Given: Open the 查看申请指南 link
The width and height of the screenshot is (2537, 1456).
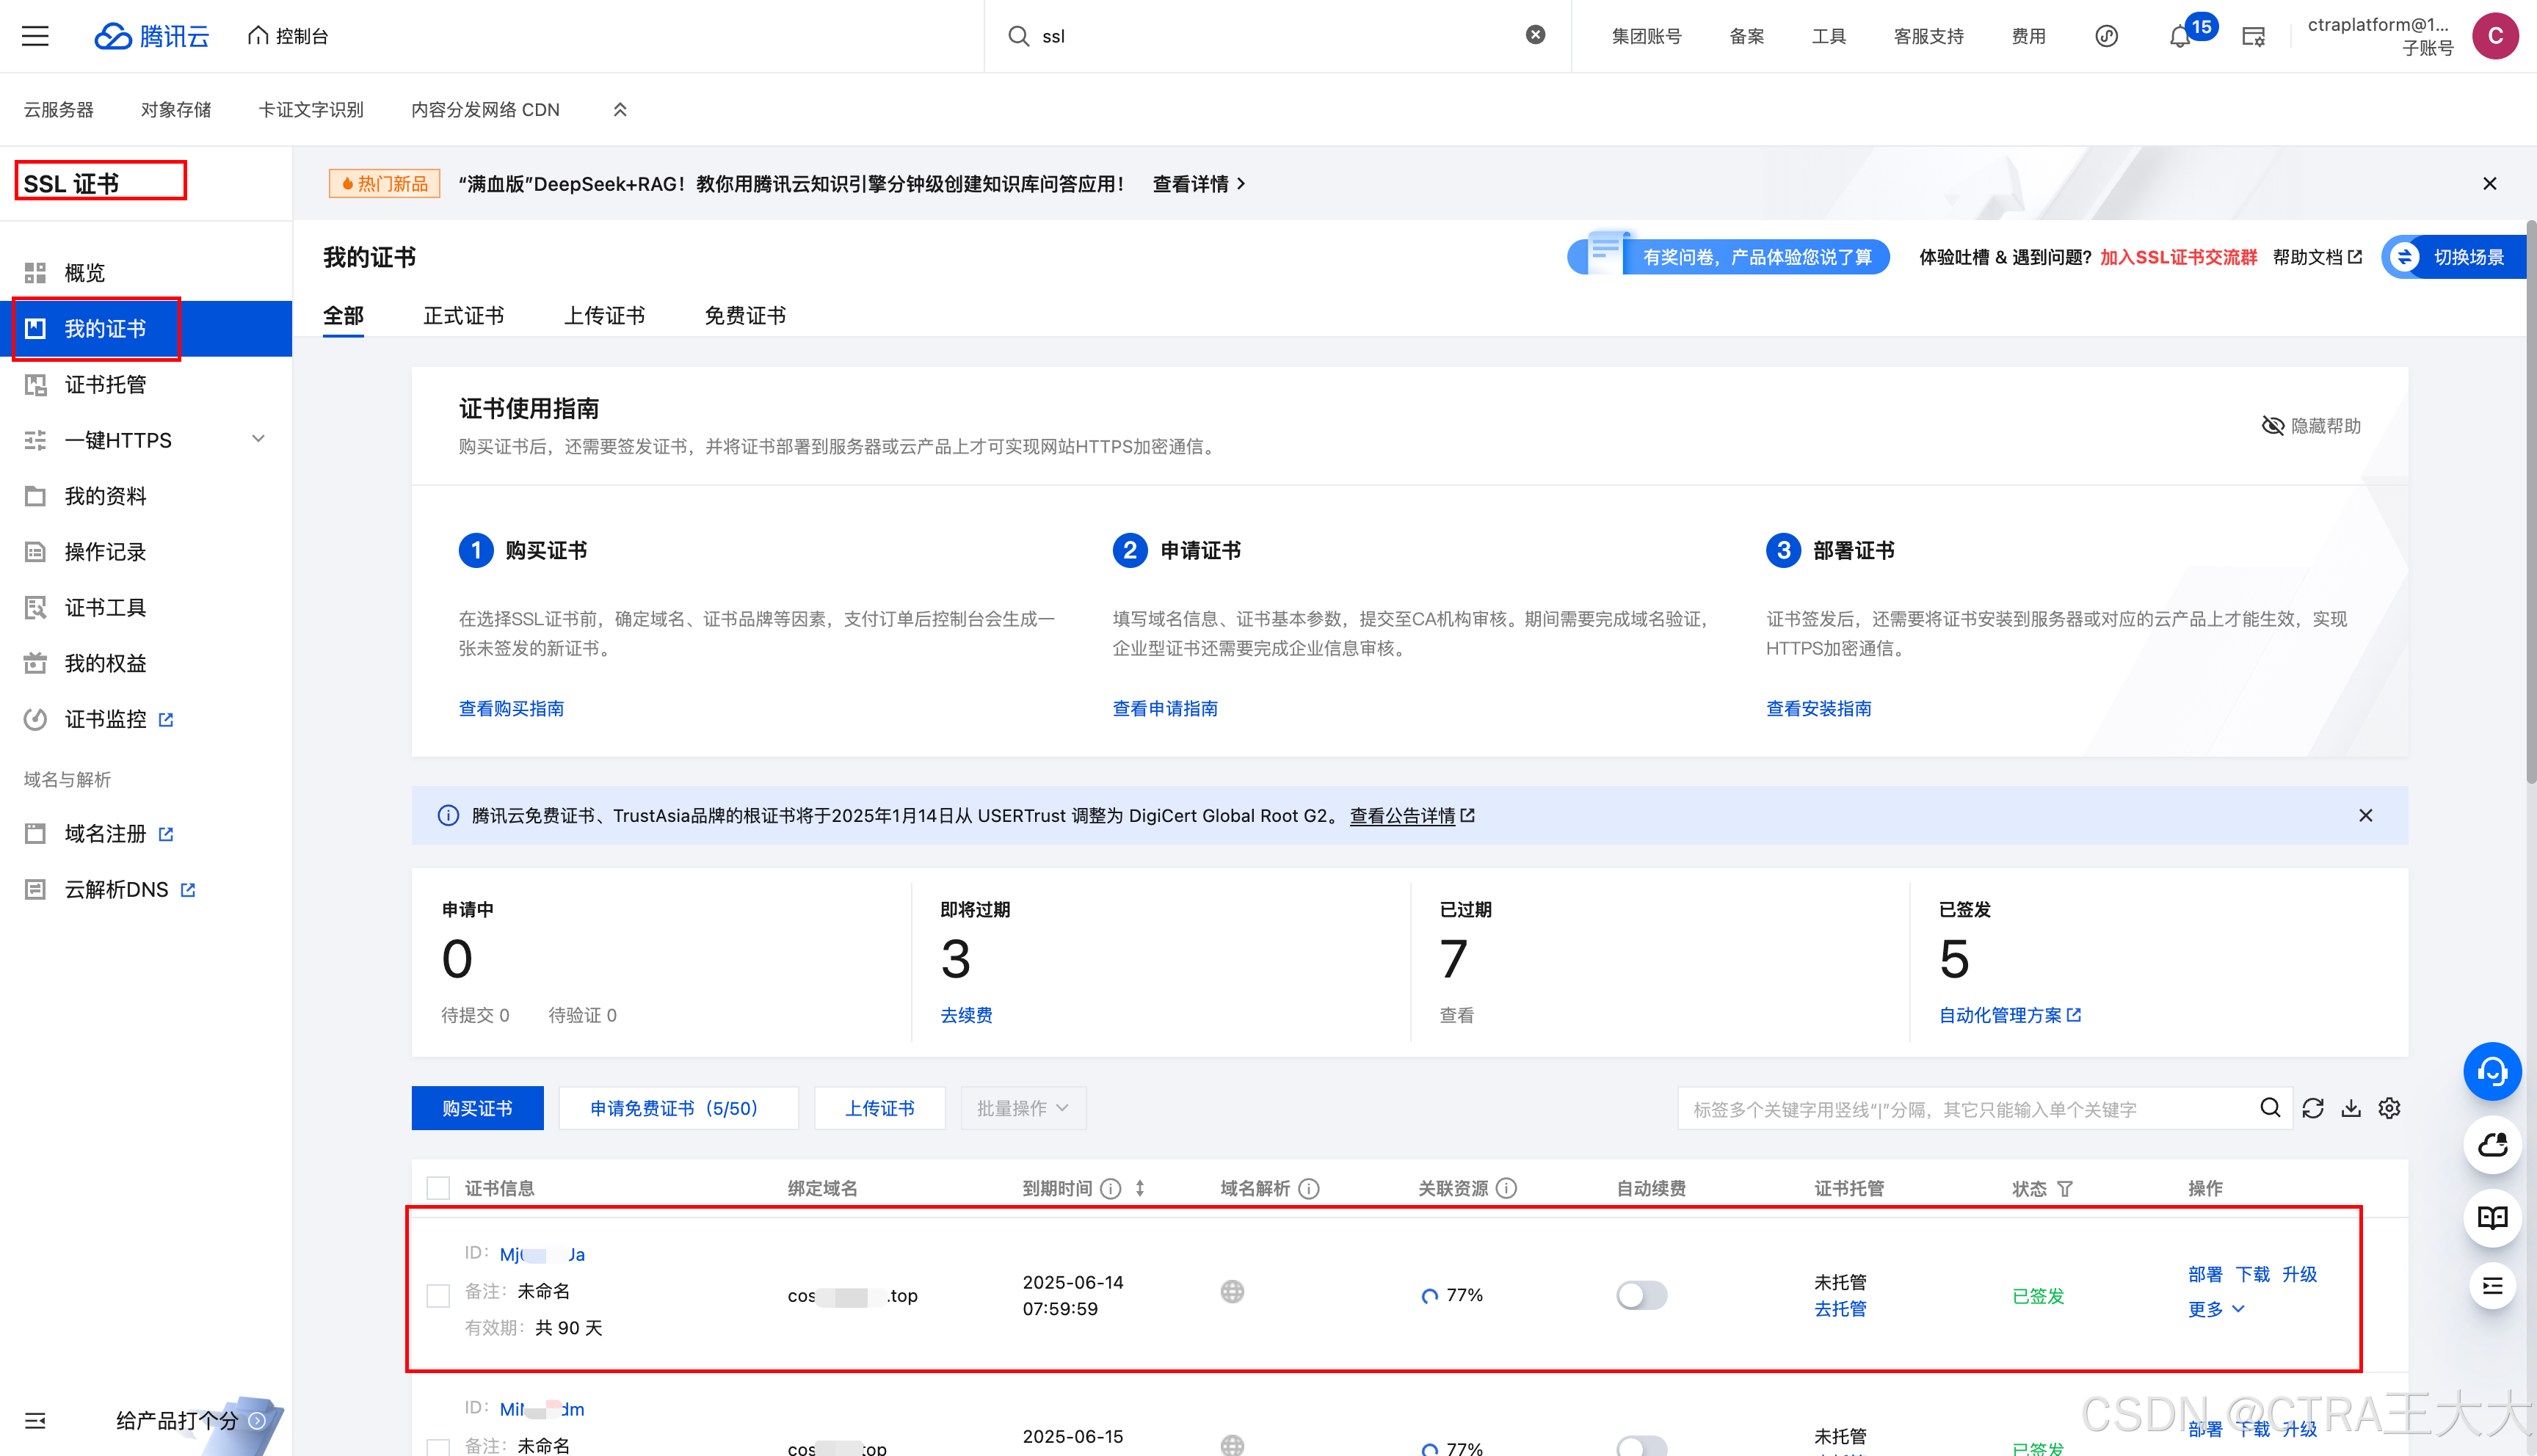Looking at the screenshot, I should coord(1164,708).
